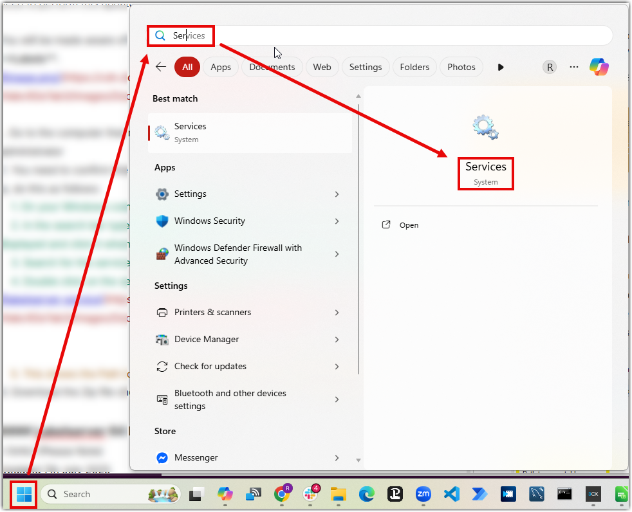
Task: Open the Copilot icon in search panel
Action: [599, 67]
